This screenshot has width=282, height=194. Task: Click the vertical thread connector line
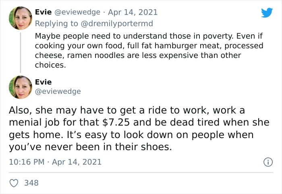21,52
